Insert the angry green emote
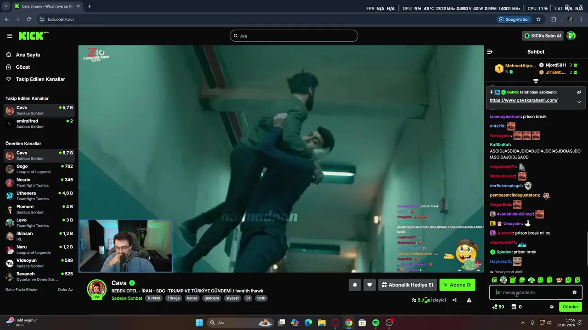Screen dimensions: 588x330 coord(494,280)
